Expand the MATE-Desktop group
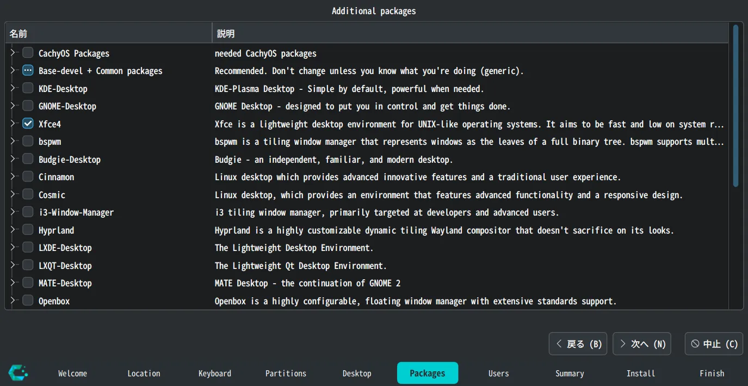748x386 pixels. click(x=13, y=283)
